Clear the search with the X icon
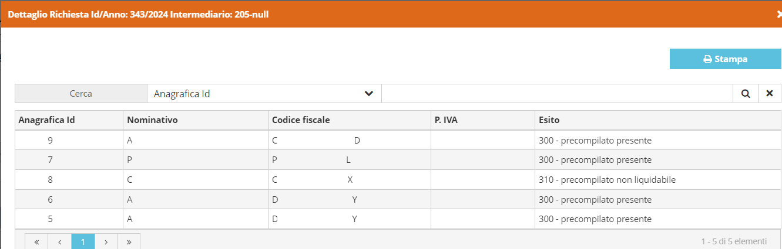Screen dimensions: 782x249 coord(769,93)
